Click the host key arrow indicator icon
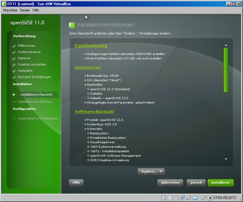This screenshot has width=243, height=202. (210, 198)
